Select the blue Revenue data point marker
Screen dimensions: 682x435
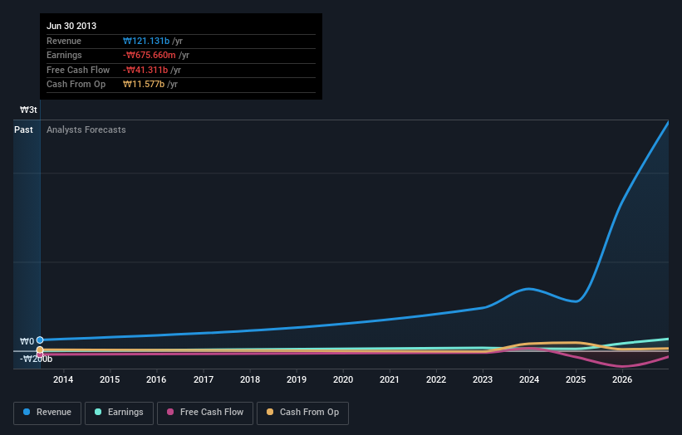click(x=40, y=340)
